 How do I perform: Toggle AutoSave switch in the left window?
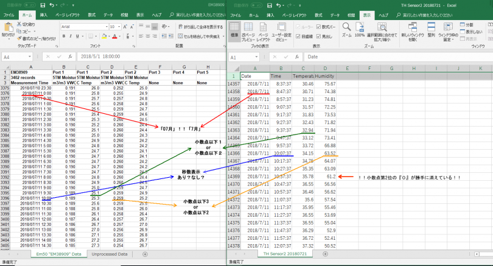[x=30, y=5]
